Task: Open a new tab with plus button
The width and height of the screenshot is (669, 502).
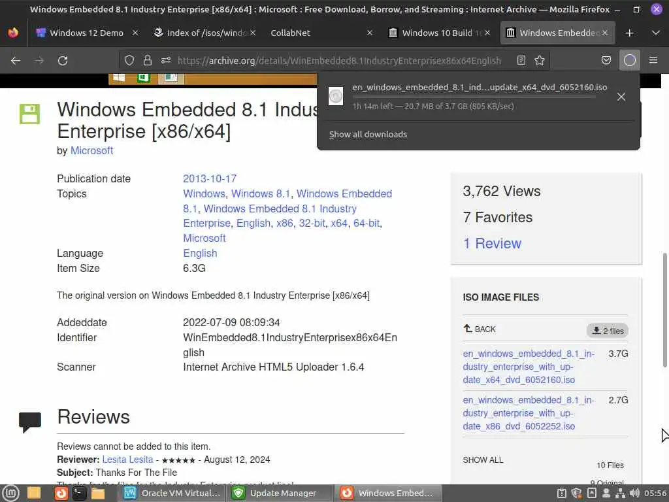Action: coord(629,33)
